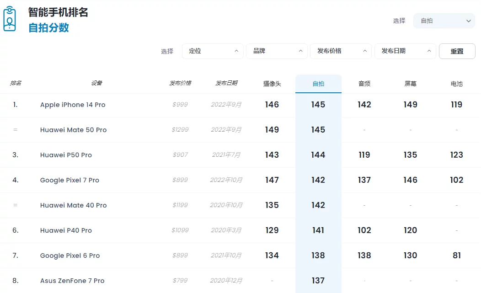Click Google Pixel 6 Pro date 2021年10月
Image resolution: width=481 pixels, height=293 pixels.
tap(226, 256)
